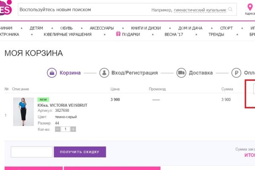Click the pink location pin icon
Screen dimensions: 255x170
click(250, 7)
